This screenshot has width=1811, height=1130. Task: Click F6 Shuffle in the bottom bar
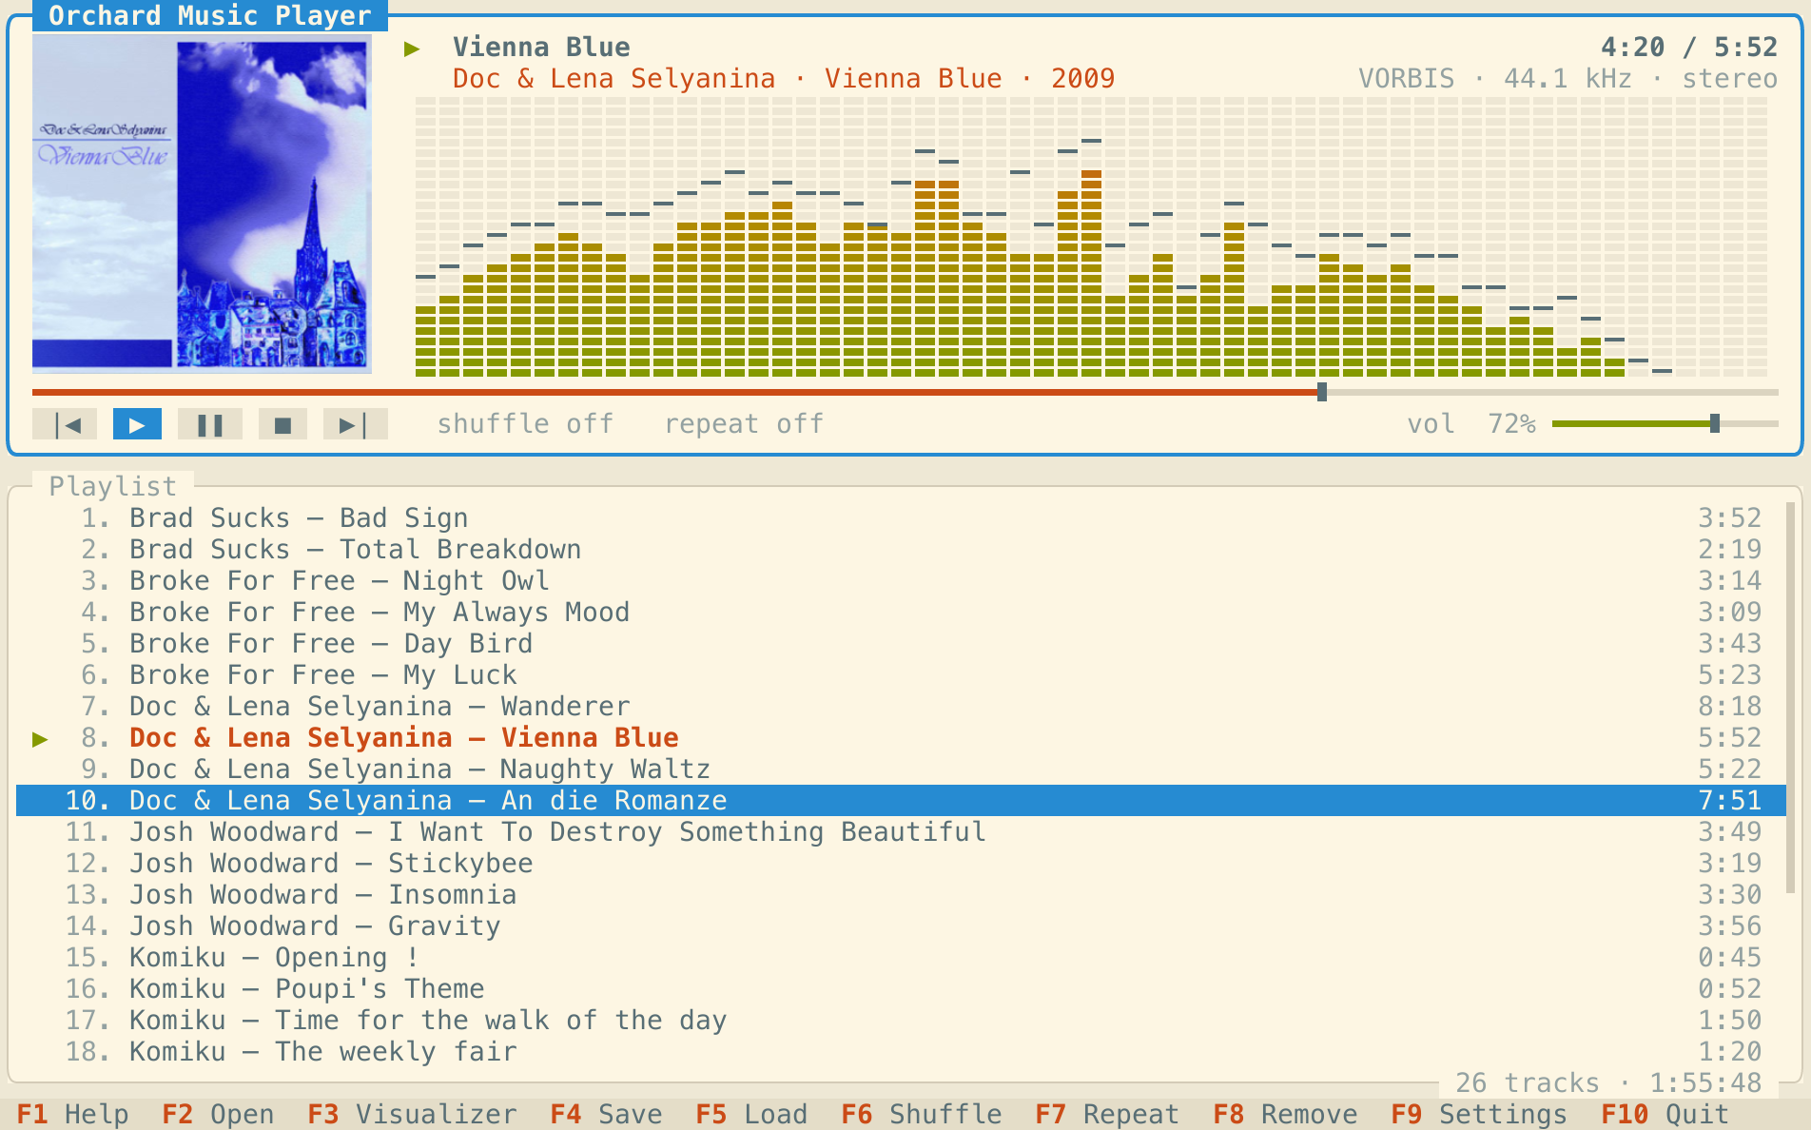(x=922, y=1114)
